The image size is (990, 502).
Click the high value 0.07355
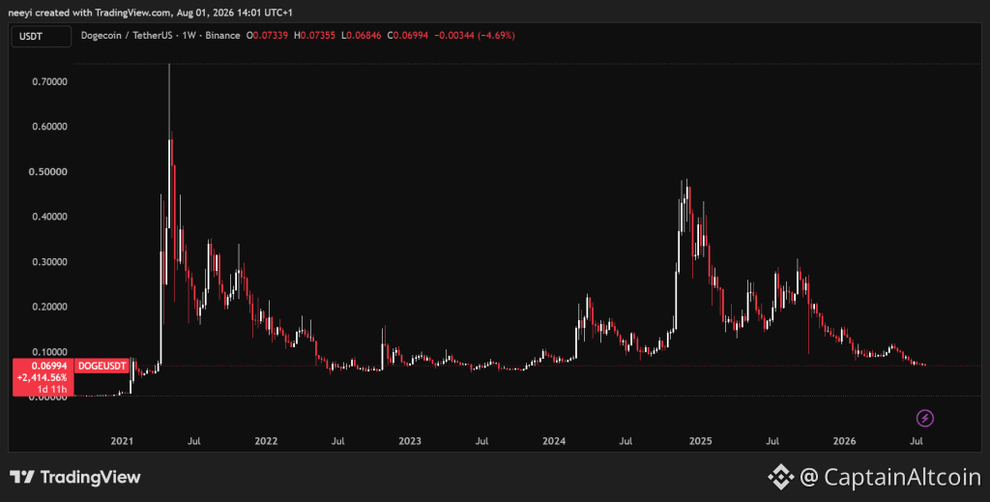click(317, 36)
